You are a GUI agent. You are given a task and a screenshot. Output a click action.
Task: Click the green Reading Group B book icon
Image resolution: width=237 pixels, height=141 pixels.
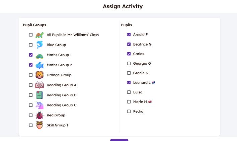click(x=39, y=95)
